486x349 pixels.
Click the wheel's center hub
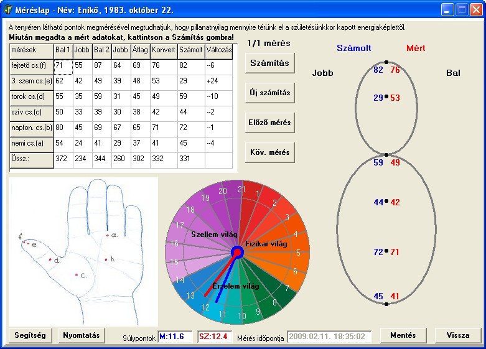(x=238, y=252)
